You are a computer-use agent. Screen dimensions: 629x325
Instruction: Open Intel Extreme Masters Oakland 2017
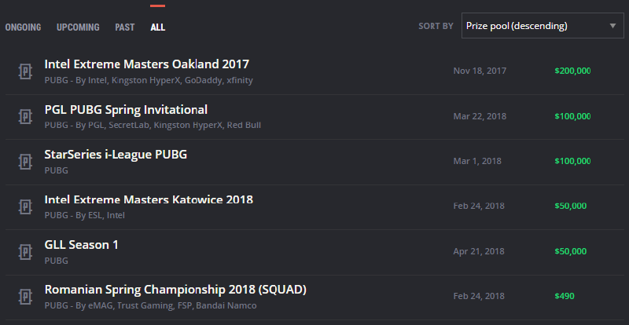[147, 64]
